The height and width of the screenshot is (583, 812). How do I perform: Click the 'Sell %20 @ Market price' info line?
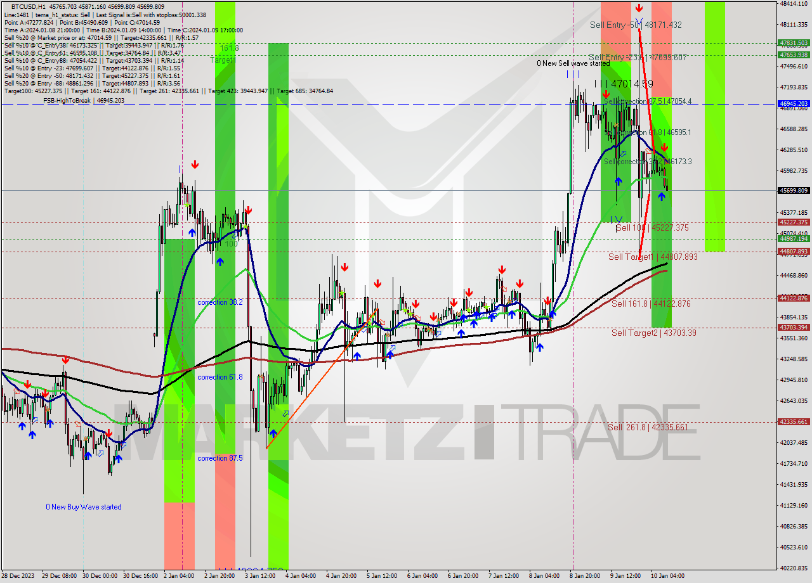click(101, 37)
